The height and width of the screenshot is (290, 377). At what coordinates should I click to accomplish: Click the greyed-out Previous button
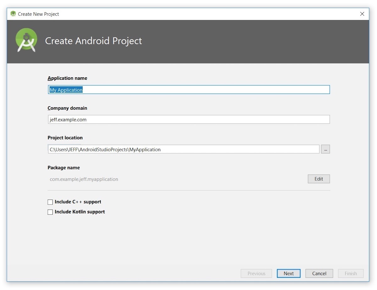pos(256,273)
